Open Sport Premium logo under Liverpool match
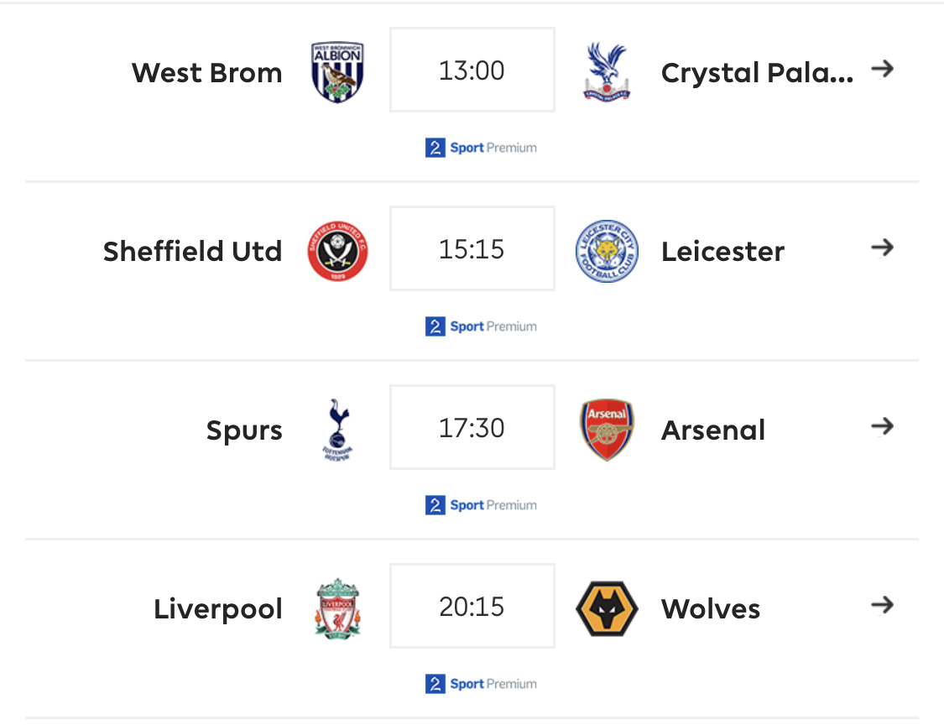Screen dimensions: 944x725 click(481, 684)
